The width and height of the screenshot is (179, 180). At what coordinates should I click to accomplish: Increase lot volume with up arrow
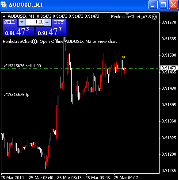[x=47, y=22]
